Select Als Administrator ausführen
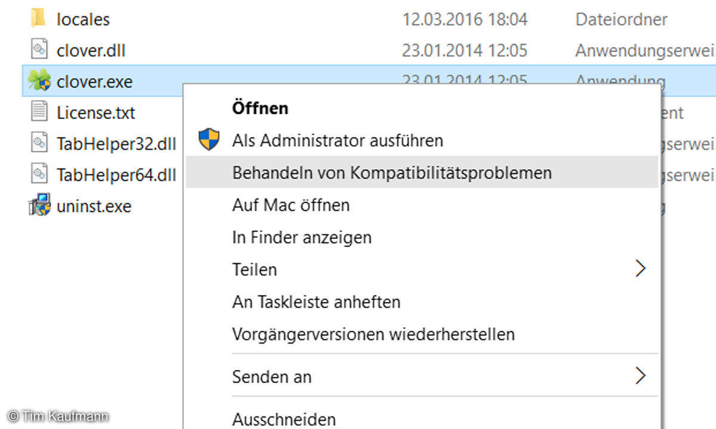Image resolution: width=716 pixels, height=429 pixels. [338, 141]
